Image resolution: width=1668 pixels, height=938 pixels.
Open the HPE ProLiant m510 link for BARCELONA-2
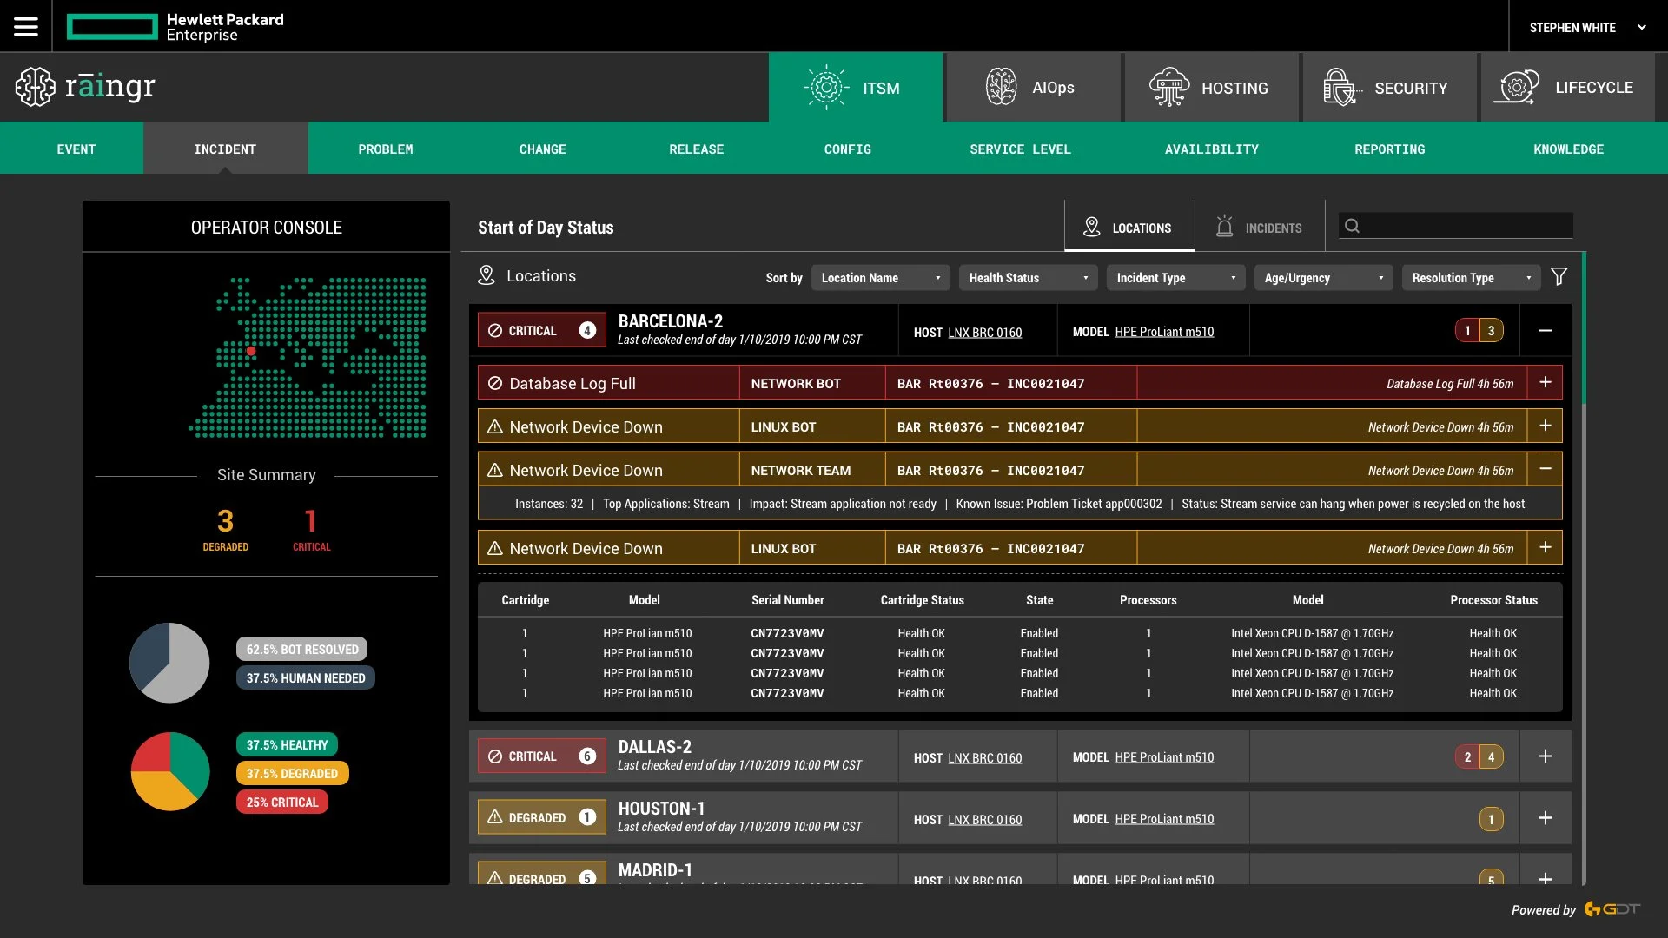(x=1164, y=332)
